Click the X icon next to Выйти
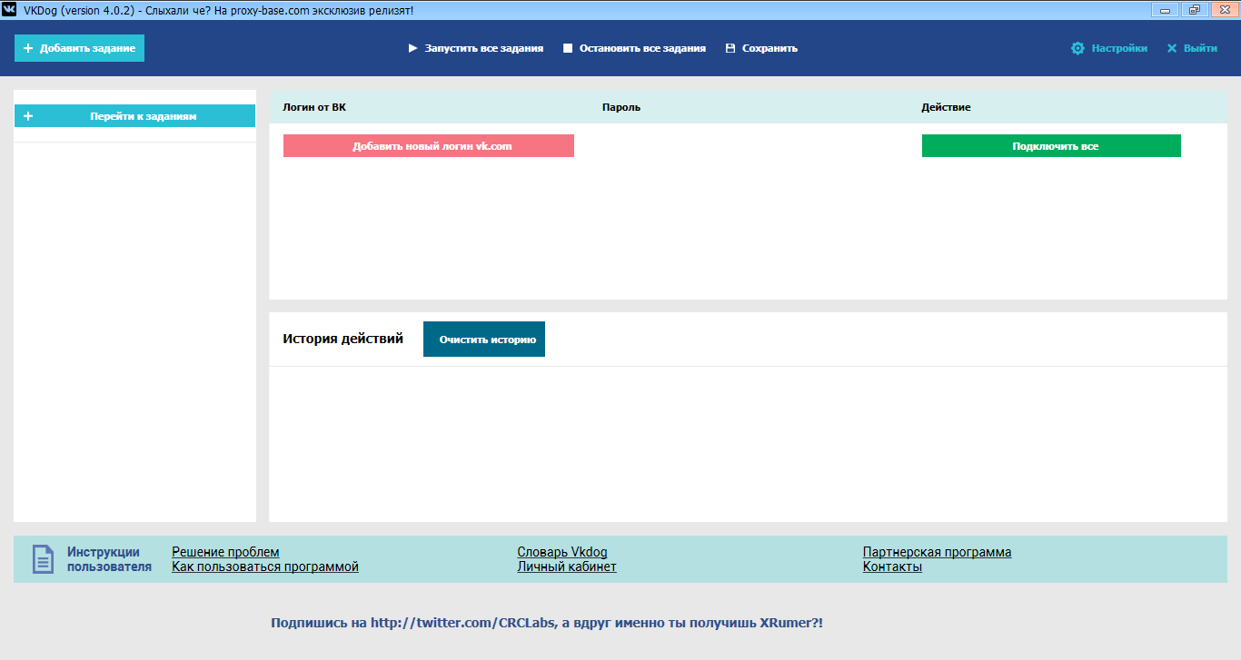 click(x=1171, y=48)
